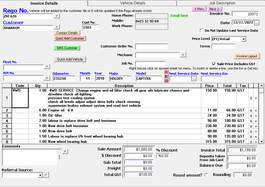Tick Do Not Update Last Service Date

click(202, 31)
